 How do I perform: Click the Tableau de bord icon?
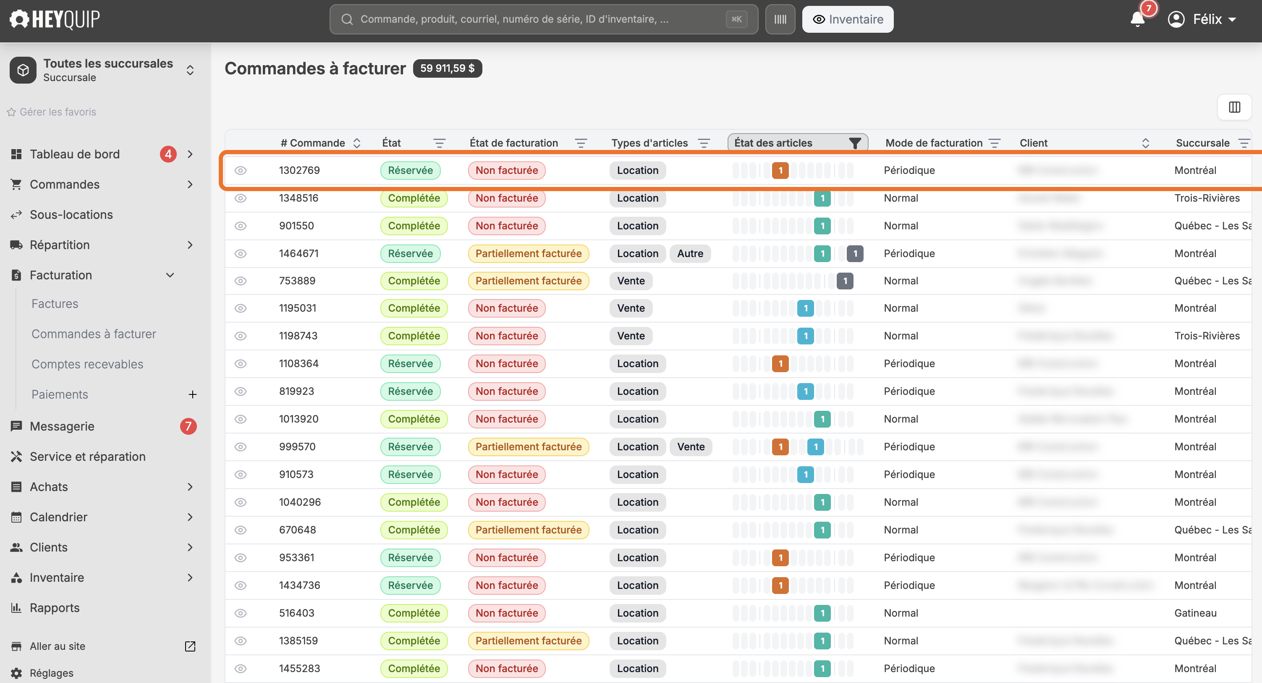16,154
